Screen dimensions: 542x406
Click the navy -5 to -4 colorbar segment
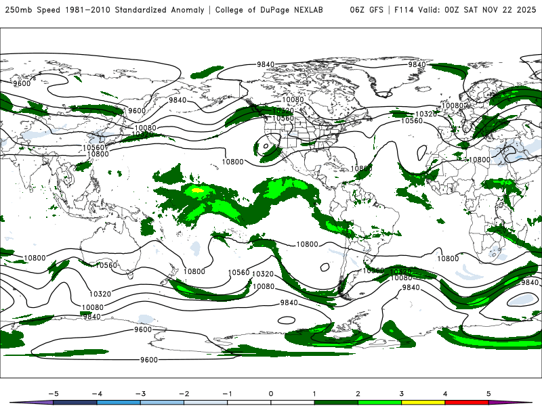[x=75, y=403]
